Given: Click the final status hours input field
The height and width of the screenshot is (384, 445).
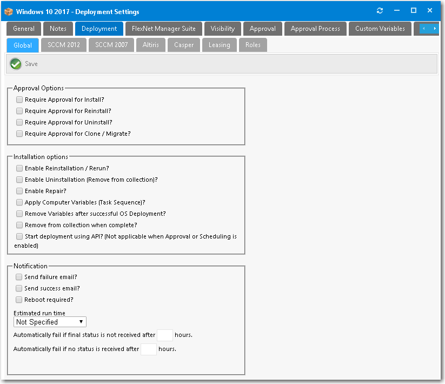Looking at the screenshot, I should tap(164, 335).
